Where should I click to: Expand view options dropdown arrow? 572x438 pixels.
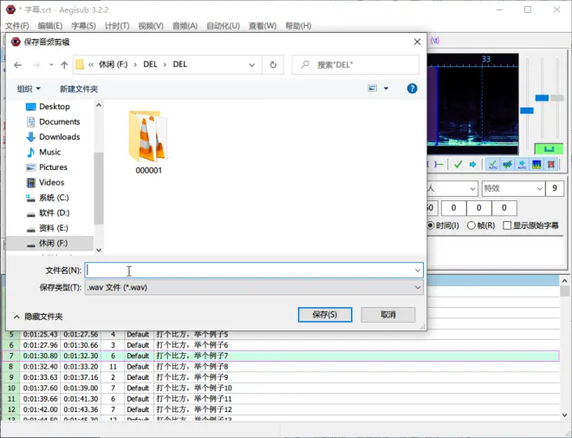pos(386,88)
